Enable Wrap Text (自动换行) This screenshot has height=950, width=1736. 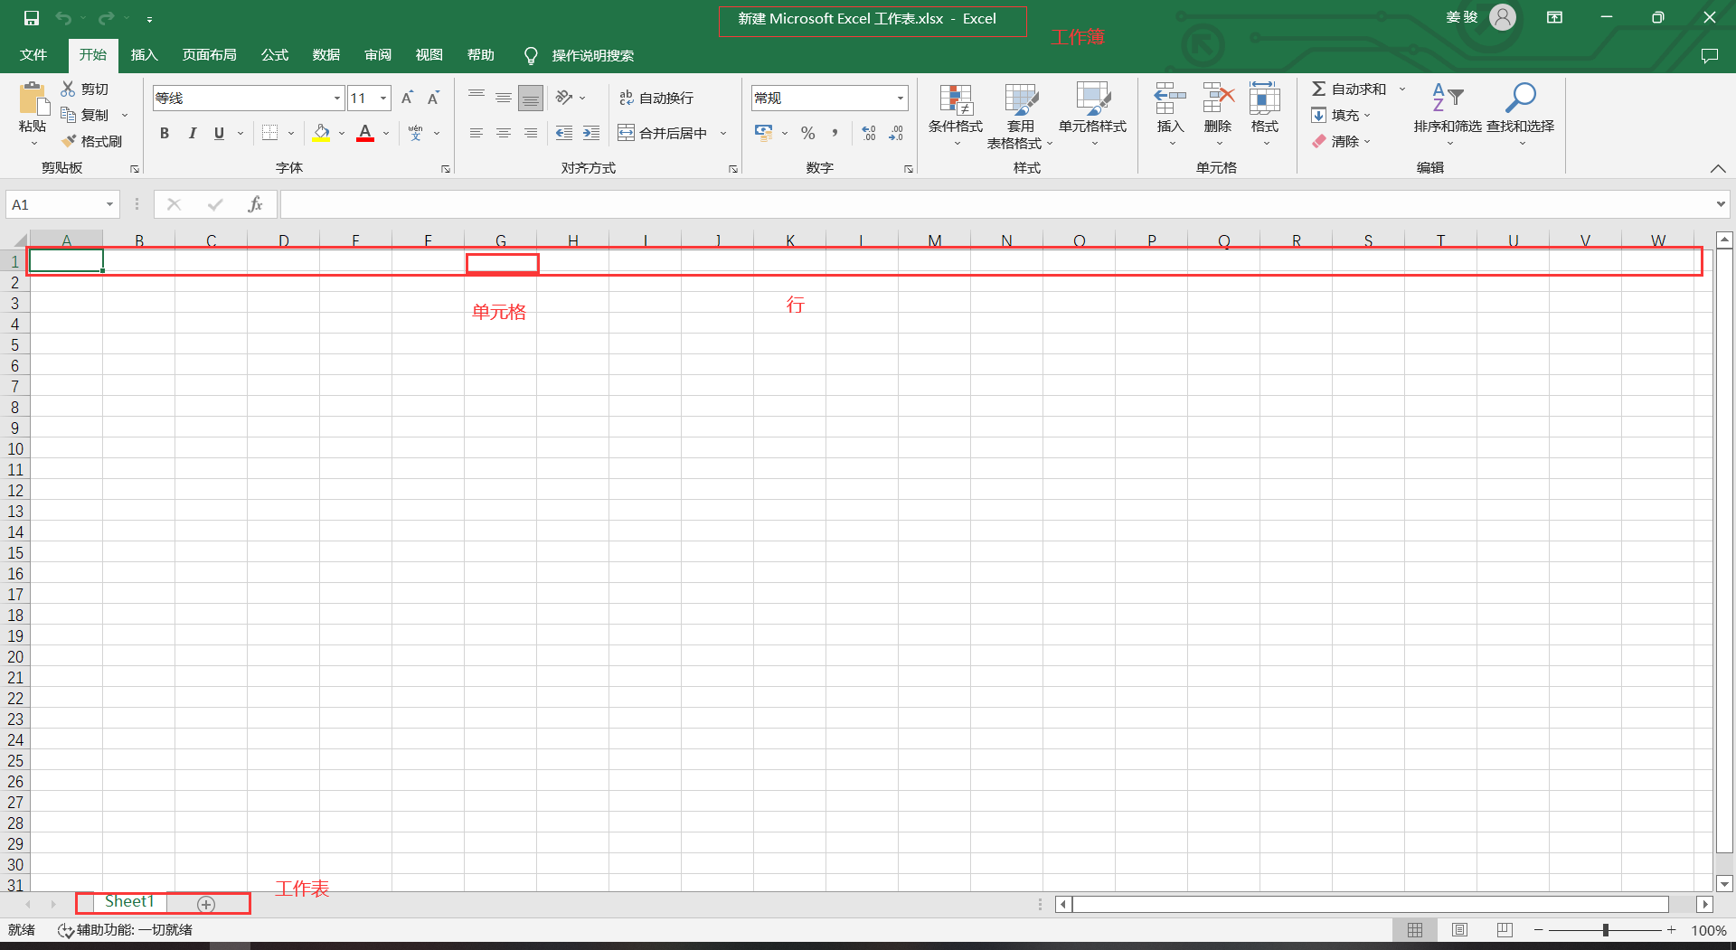pyautogui.click(x=657, y=97)
